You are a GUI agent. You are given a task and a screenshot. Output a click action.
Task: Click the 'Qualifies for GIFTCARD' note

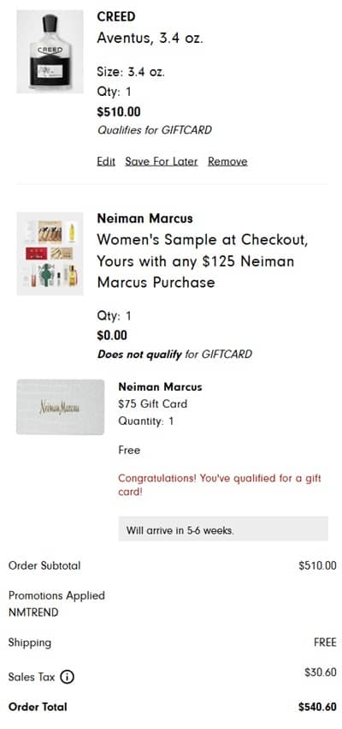tap(154, 130)
